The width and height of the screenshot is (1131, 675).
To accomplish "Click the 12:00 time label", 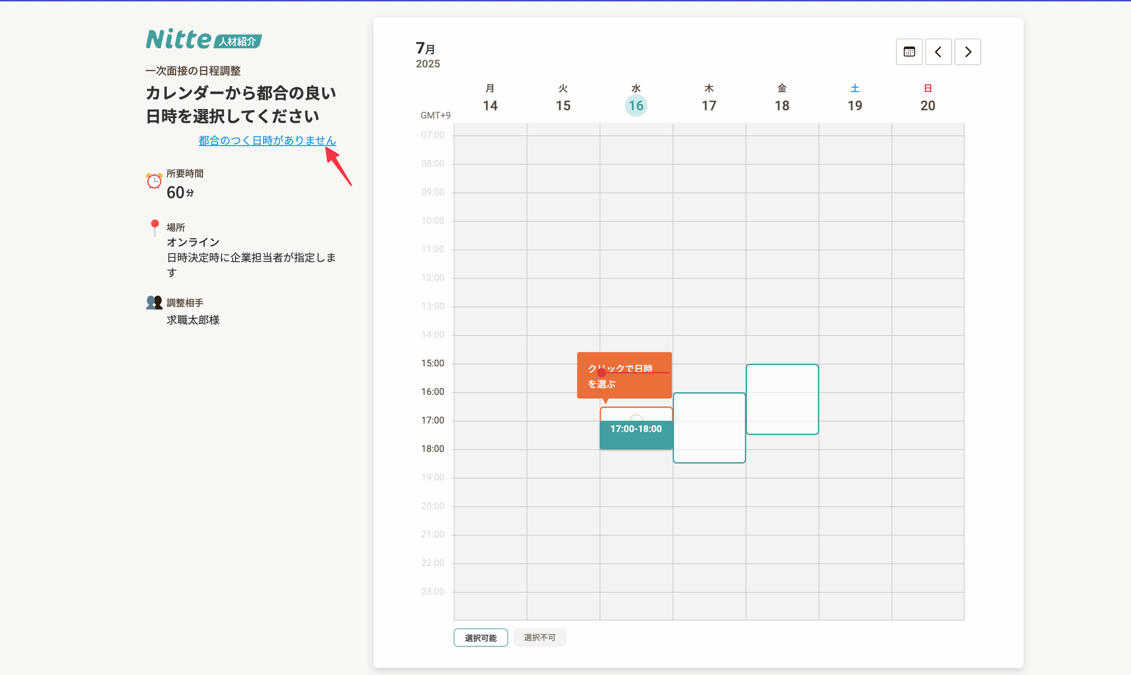I will [432, 278].
